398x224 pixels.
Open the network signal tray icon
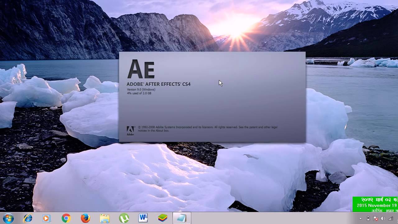tap(391, 218)
